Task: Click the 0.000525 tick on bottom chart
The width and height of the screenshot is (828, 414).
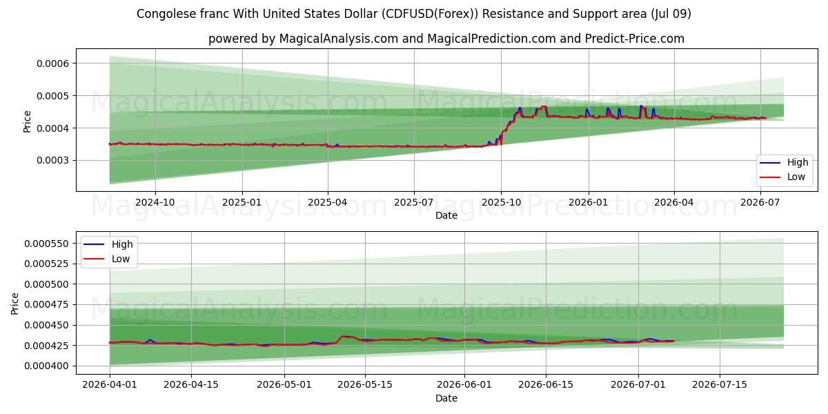Action: click(48, 264)
